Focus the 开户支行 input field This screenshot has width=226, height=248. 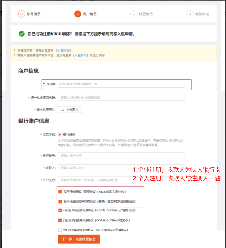(x=122, y=180)
